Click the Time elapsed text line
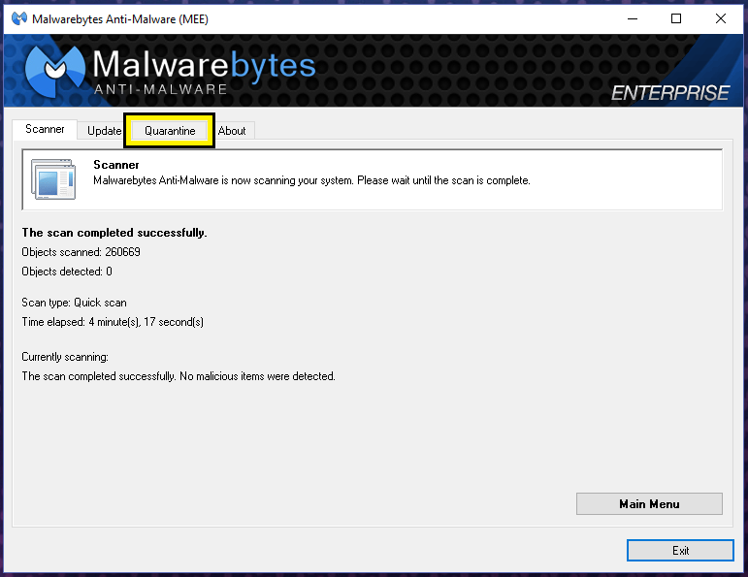This screenshot has width=748, height=577. click(113, 322)
